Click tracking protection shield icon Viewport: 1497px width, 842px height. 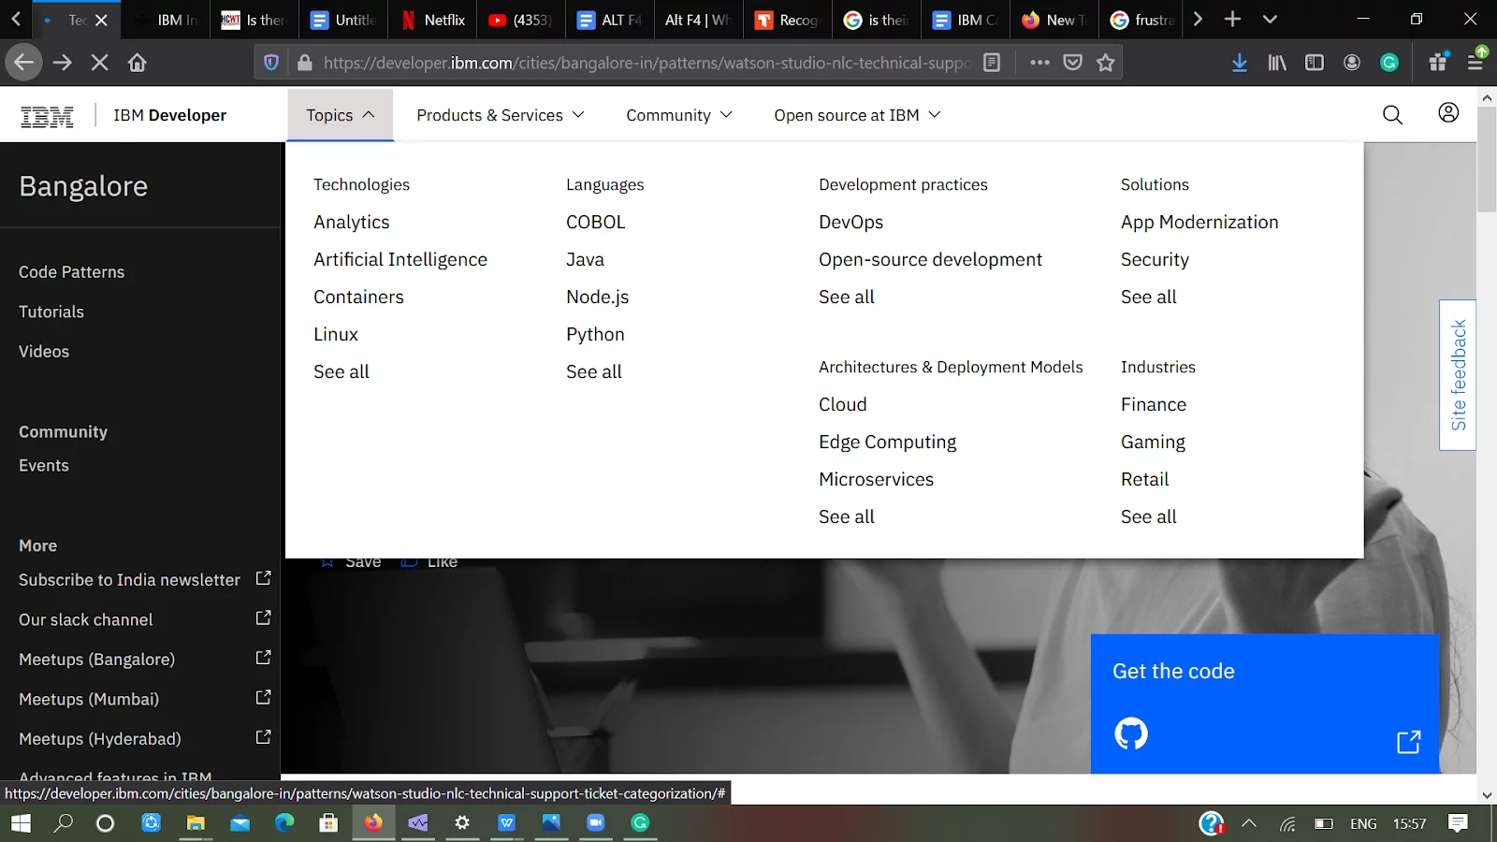point(271,63)
